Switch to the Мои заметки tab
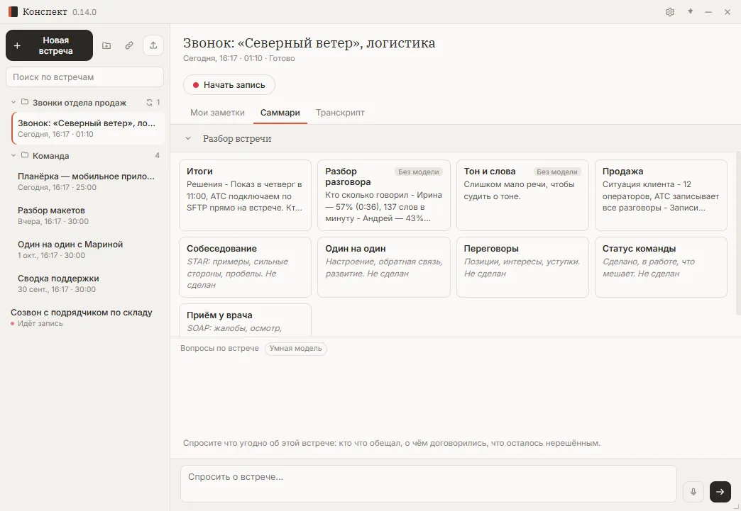Viewport: 741px width, 511px height. click(x=217, y=113)
